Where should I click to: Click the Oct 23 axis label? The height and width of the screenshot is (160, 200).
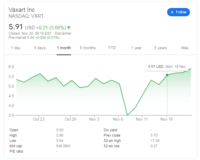(x=39, y=119)
